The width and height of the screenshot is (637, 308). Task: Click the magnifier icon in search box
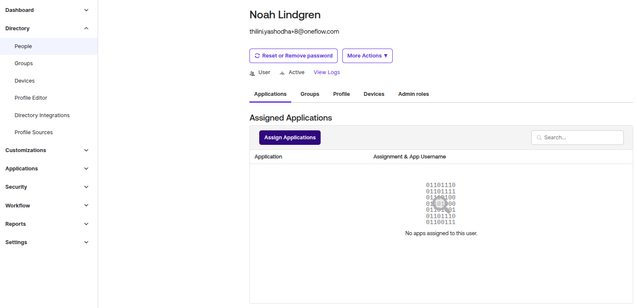tap(539, 138)
